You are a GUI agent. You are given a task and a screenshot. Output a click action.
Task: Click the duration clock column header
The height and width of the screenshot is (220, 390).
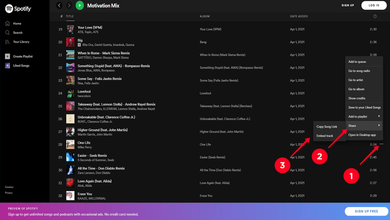click(375, 16)
